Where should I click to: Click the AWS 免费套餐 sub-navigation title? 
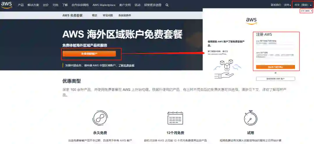coord(72,15)
